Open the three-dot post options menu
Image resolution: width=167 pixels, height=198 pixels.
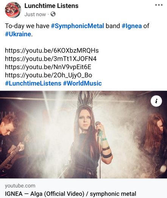(x=159, y=5)
